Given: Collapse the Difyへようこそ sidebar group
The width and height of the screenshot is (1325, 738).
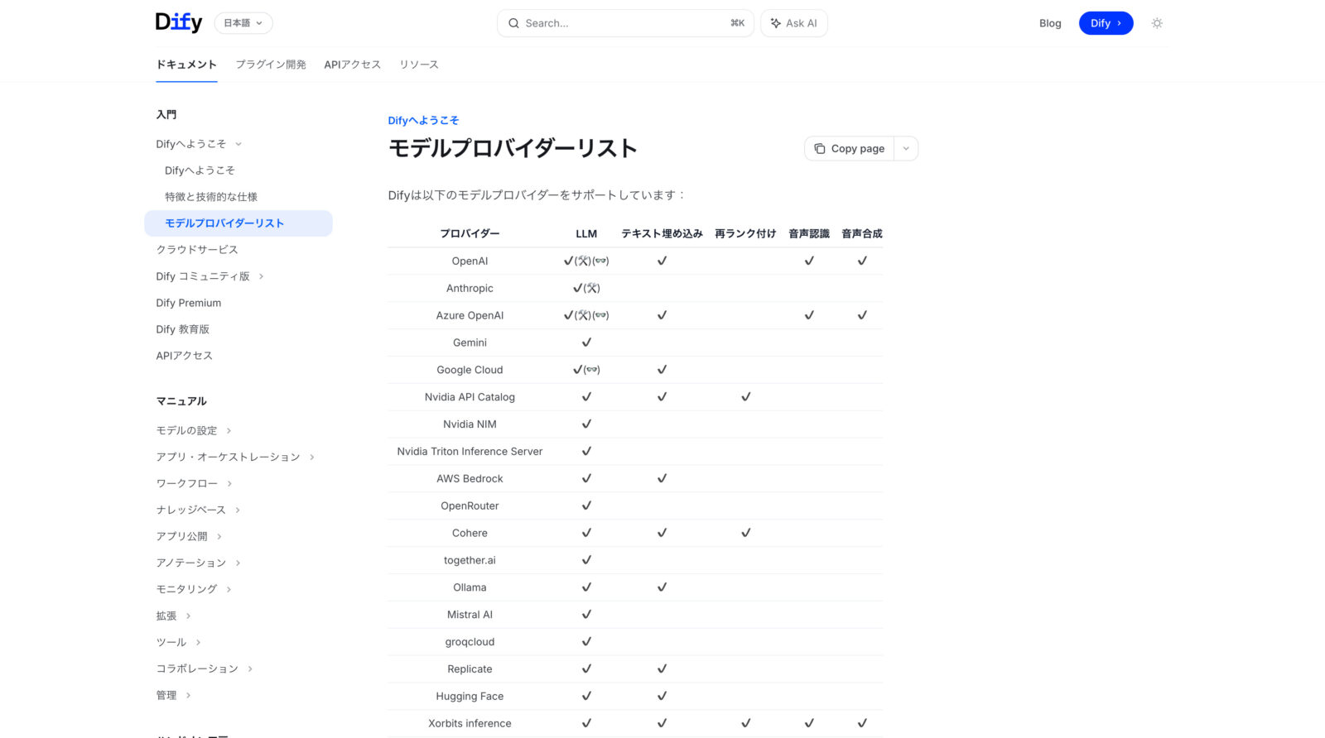Looking at the screenshot, I should tap(238, 144).
